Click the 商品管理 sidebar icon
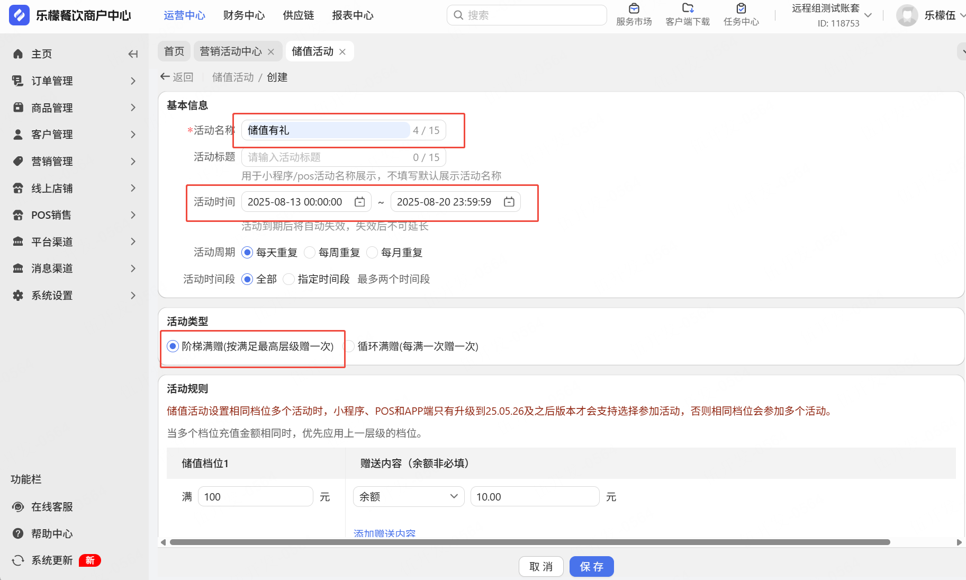Viewport: 966px width, 580px height. [18, 108]
